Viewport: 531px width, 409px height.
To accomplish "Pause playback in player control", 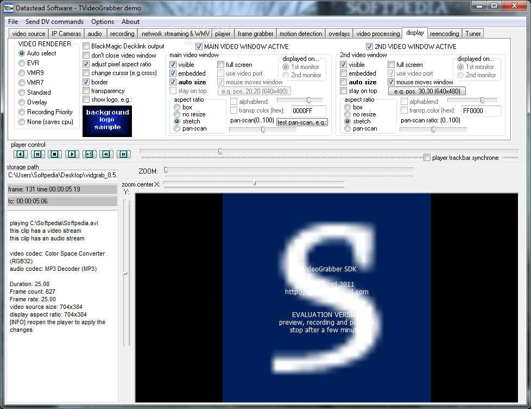I will click(x=37, y=154).
